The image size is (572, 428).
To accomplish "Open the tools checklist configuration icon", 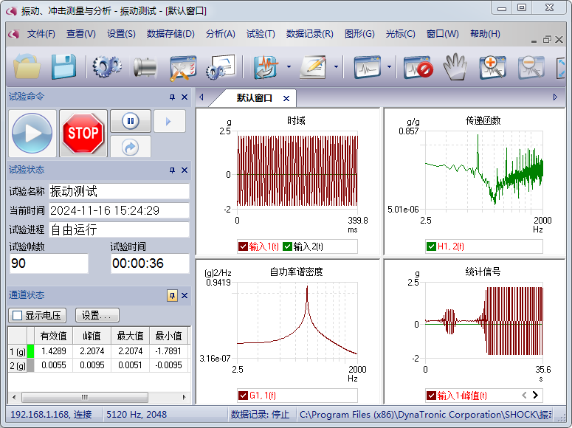I will coord(183,67).
